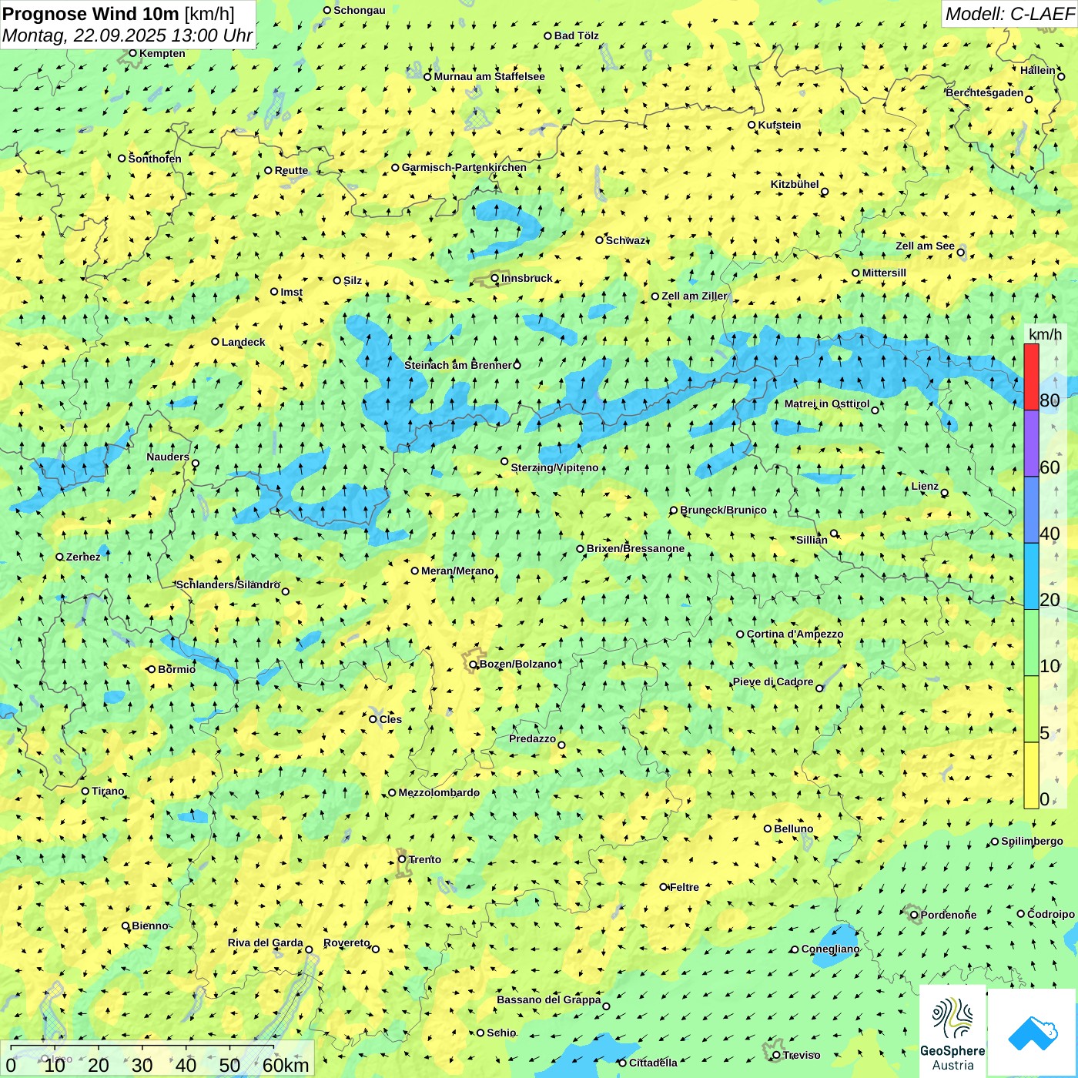
Task: Click the 'Bassano del Grappa' label
Action: [x=548, y=999]
